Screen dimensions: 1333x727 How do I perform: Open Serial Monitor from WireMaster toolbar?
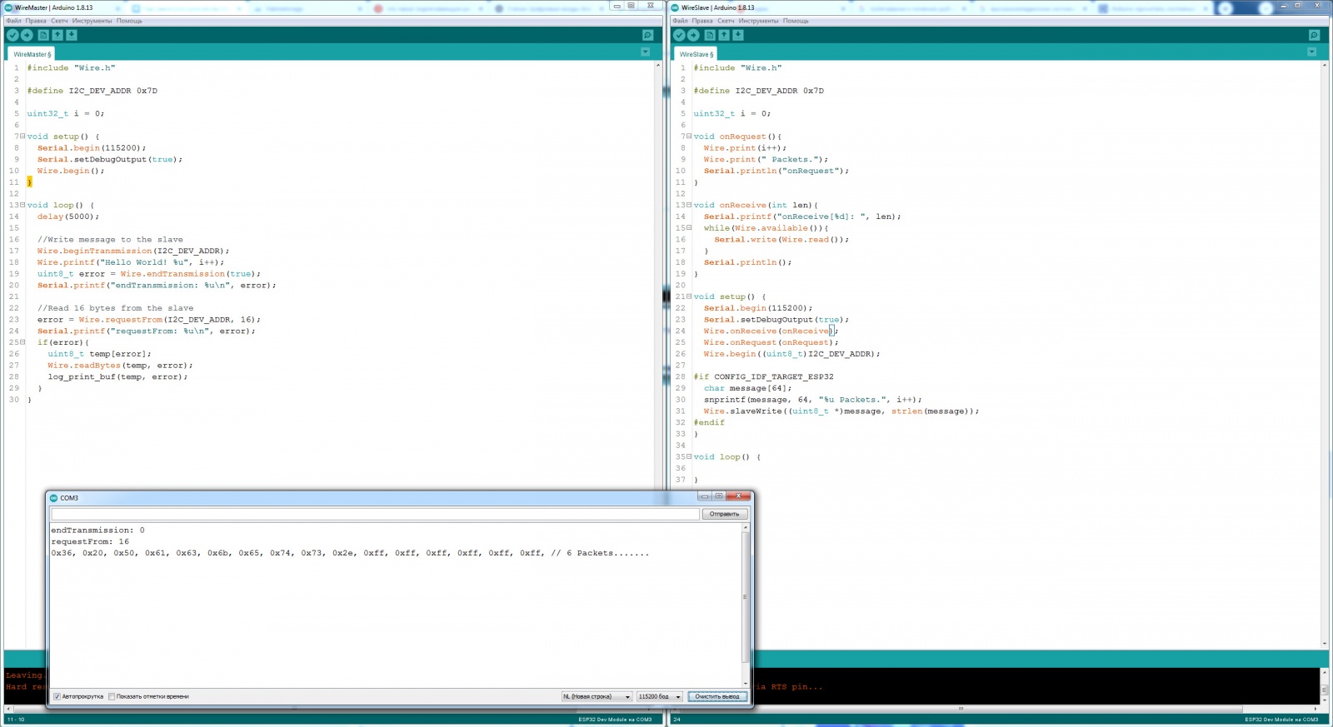pos(647,35)
